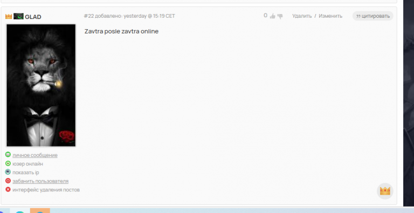
Task: Open the личное сообщение link
Action: [35, 155]
